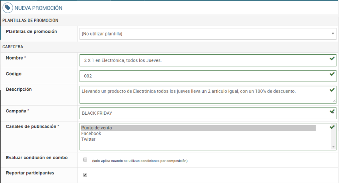This screenshot has height=183, width=339.
Task: Click the promotion tag icon in header
Action: tap(8, 8)
